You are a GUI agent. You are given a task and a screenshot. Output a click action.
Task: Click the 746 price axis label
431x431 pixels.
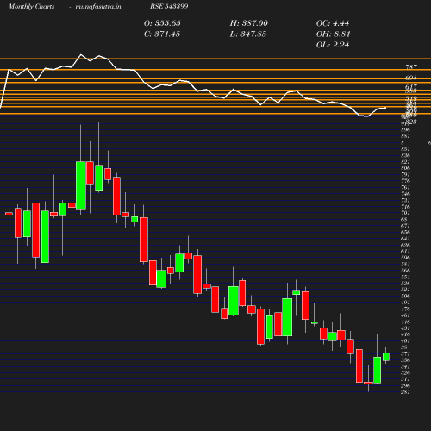405,194
